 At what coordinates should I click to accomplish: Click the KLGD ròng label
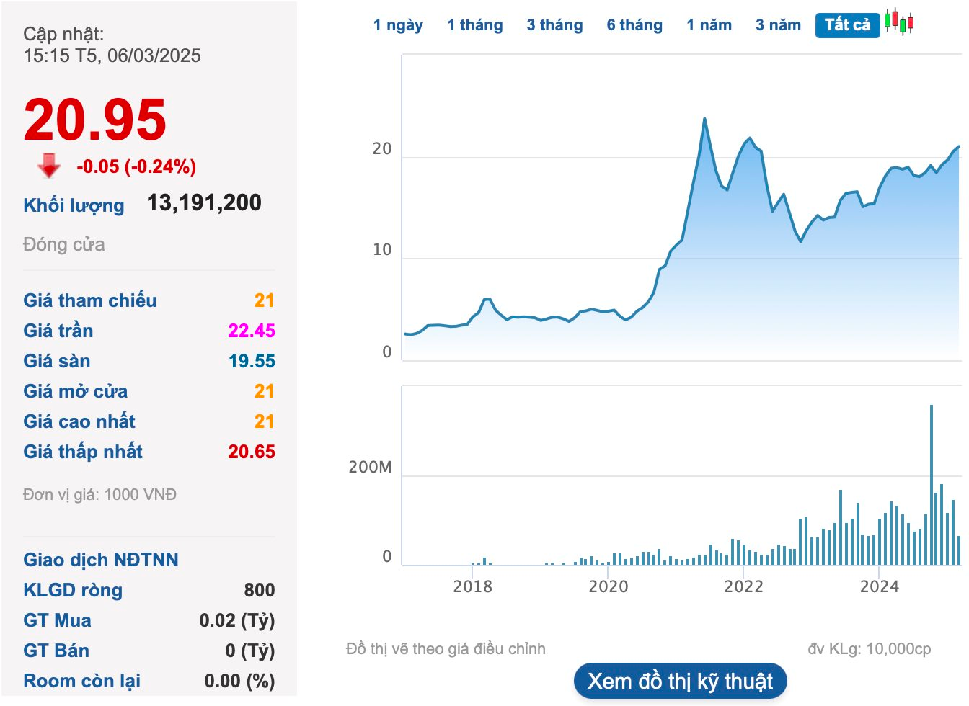tap(73, 590)
